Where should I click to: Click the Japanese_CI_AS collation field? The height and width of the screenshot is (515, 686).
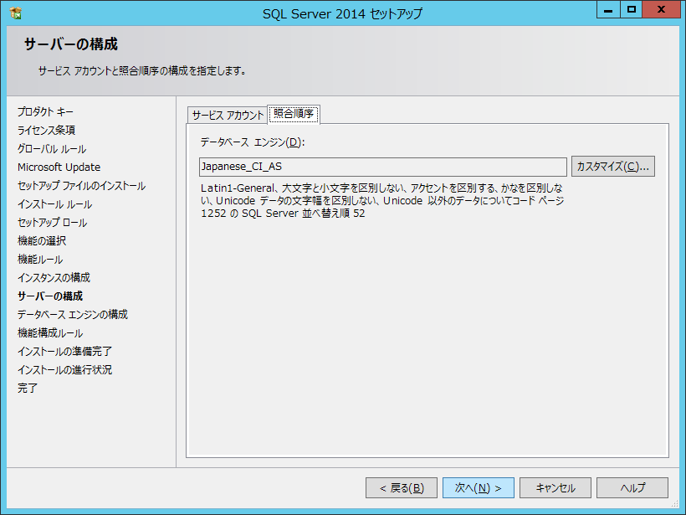pos(382,167)
